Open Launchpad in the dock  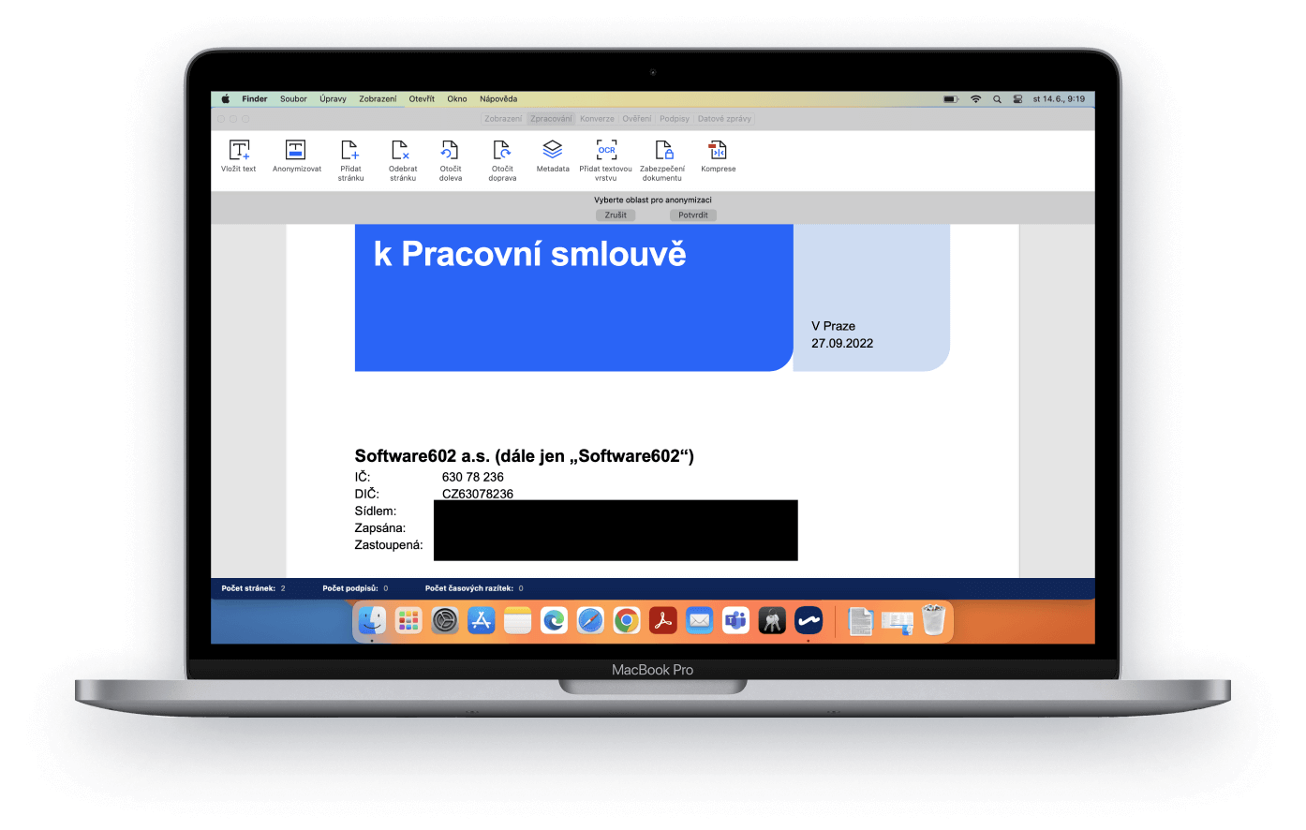pyautogui.click(x=408, y=620)
